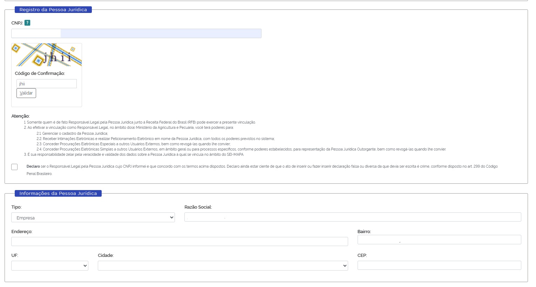Focus the Código de Confirmação field
The height and width of the screenshot is (287, 536).
tap(47, 84)
